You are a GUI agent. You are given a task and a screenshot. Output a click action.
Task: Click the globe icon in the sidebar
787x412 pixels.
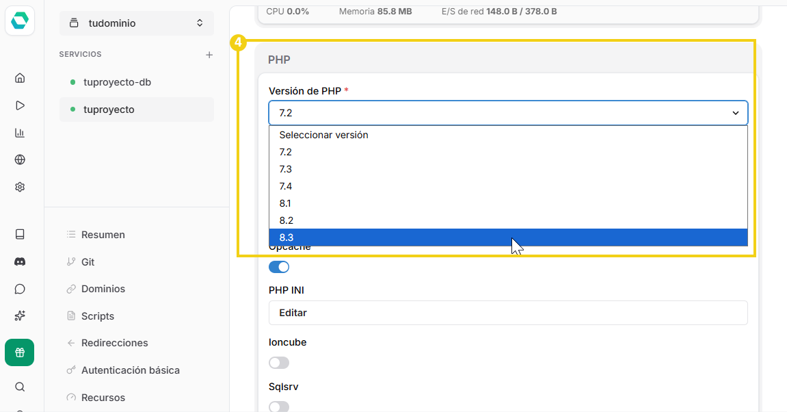coord(19,159)
